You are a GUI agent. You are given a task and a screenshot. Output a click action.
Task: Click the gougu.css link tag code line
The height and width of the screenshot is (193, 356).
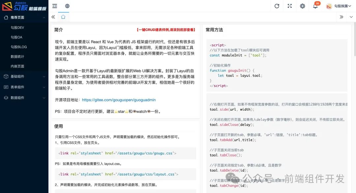tap(117, 153)
